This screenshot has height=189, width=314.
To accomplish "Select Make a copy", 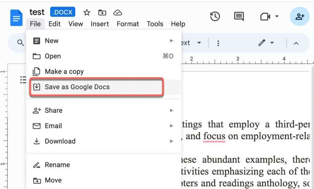I will (104, 72).
